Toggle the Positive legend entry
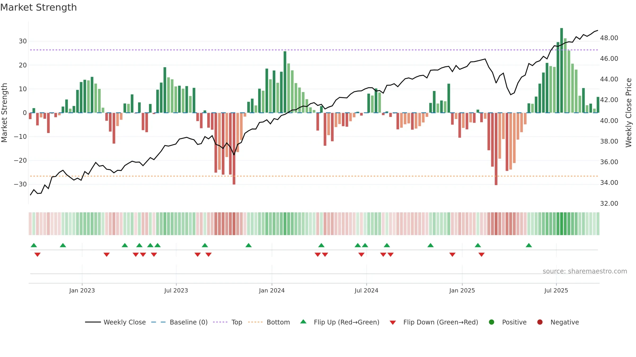Image resolution: width=636 pixels, height=357 pixels. click(x=507, y=322)
